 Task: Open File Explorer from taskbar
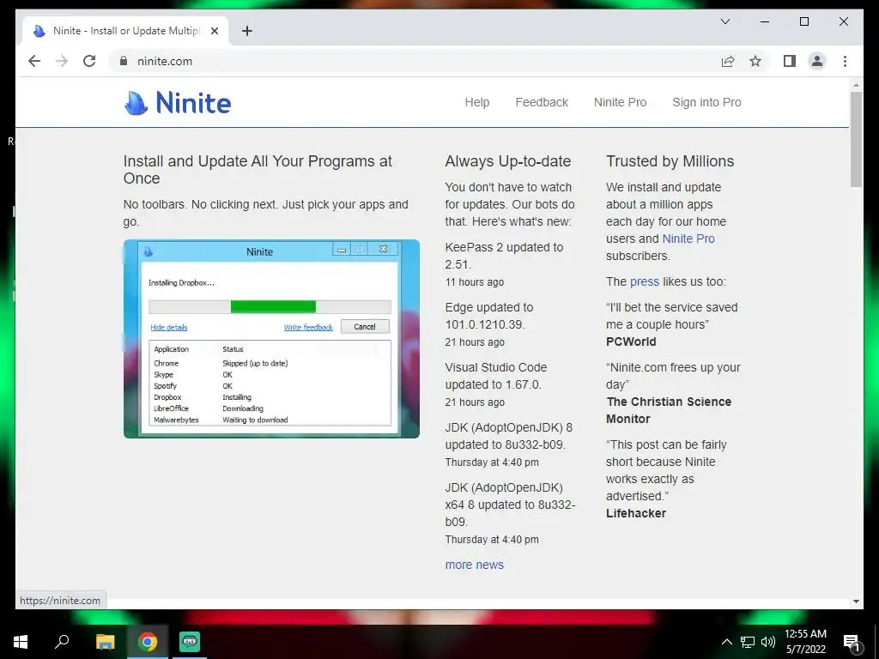pyautogui.click(x=105, y=642)
